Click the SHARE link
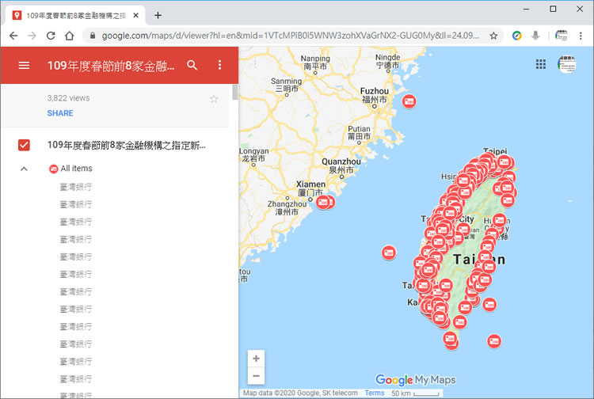This screenshot has width=594, height=399. pos(60,113)
